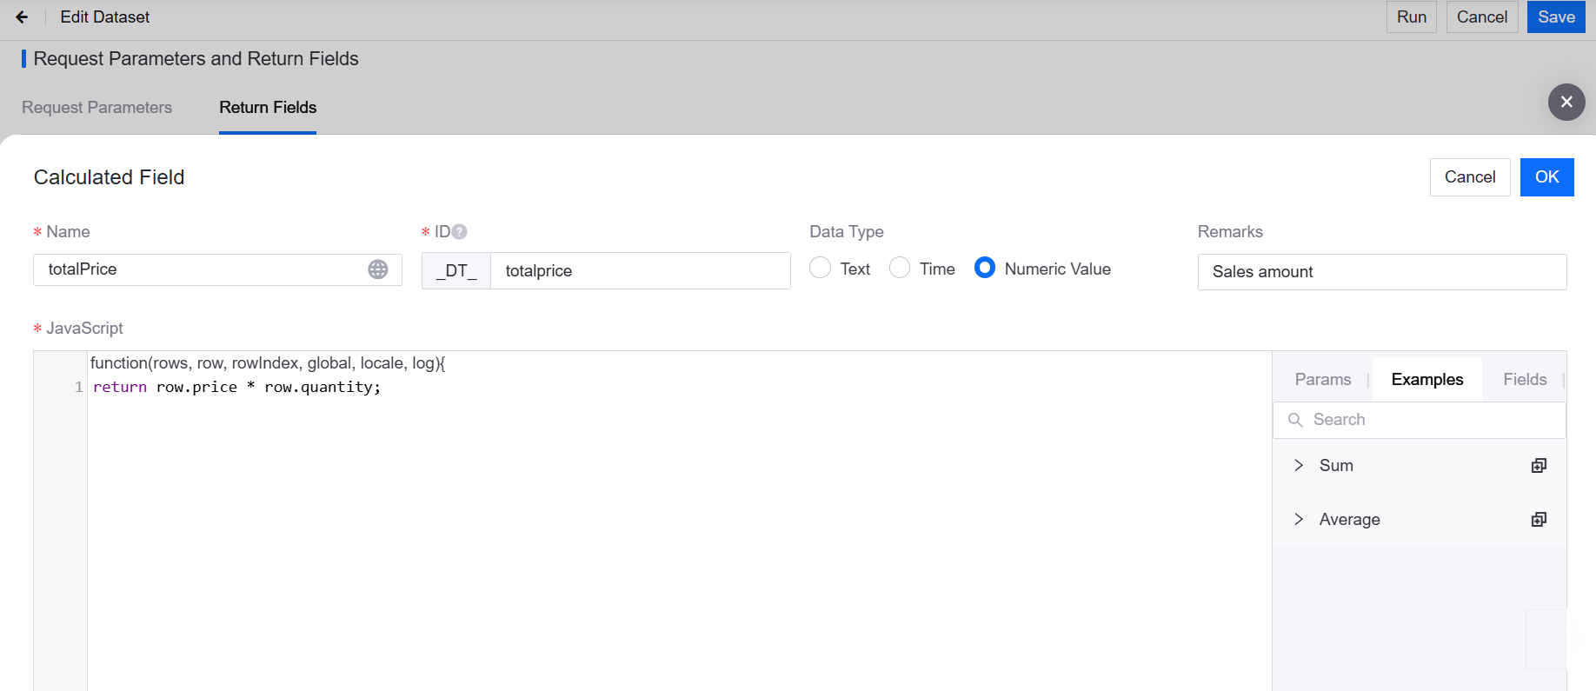Click the blue Save button
This screenshot has height=691, width=1596.
(1556, 17)
